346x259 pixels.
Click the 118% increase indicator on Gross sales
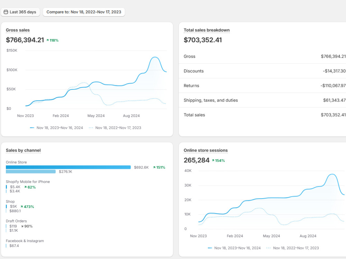tap(53, 40)
